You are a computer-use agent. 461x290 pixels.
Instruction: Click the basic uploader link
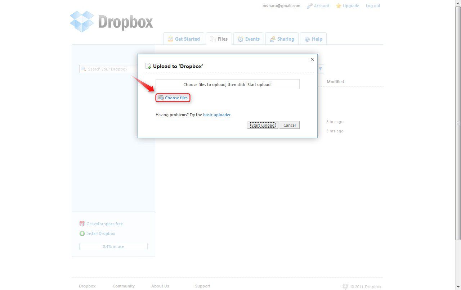[x=217, y=115]
